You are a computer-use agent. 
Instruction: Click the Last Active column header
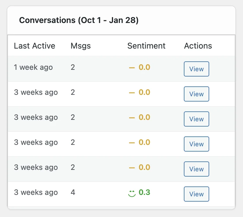[x=34, y=46]
